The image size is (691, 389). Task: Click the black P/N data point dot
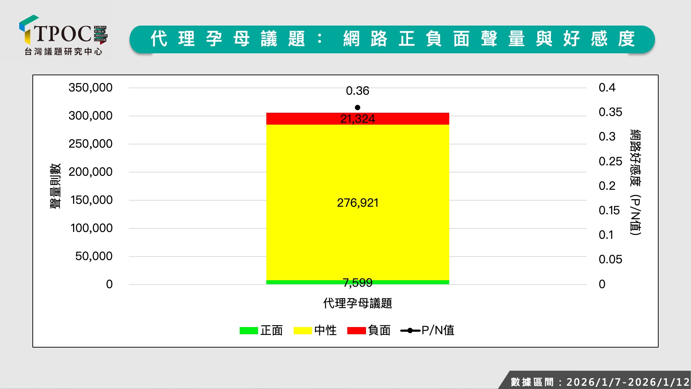[357, 108]
